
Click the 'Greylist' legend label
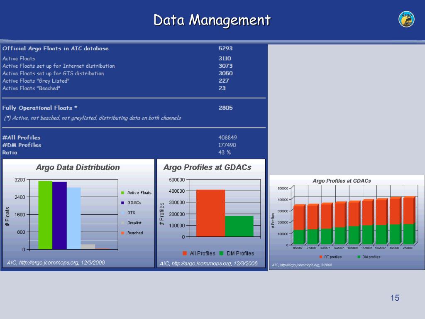point(134,223)
